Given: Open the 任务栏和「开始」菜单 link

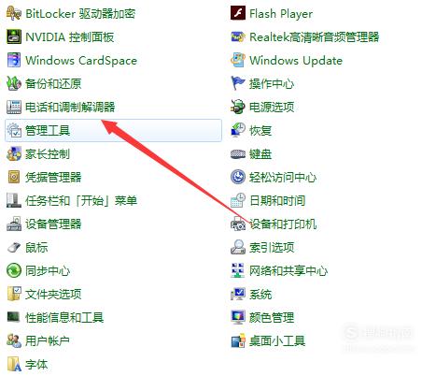Looking at the screenshot, I should [x=81, y=200].
